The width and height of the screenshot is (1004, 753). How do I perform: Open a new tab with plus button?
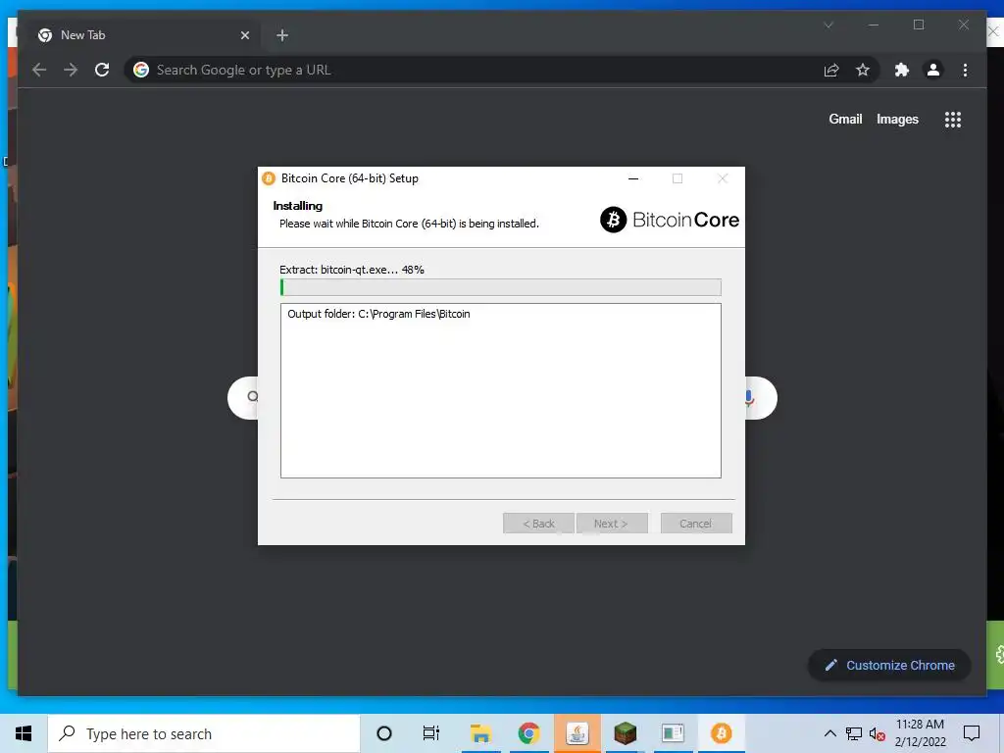(x=282, y=35)
